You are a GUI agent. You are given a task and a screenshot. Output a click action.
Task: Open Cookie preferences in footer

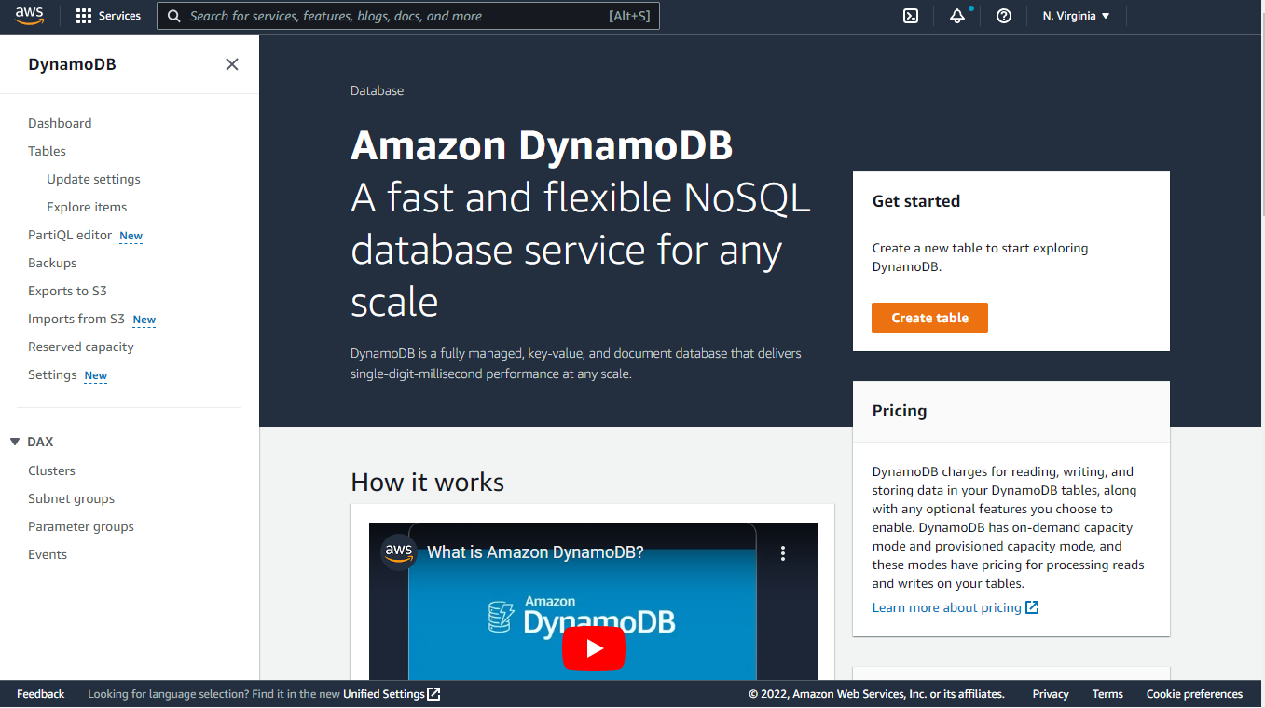pyautogui.click(x=1194, y=694)
